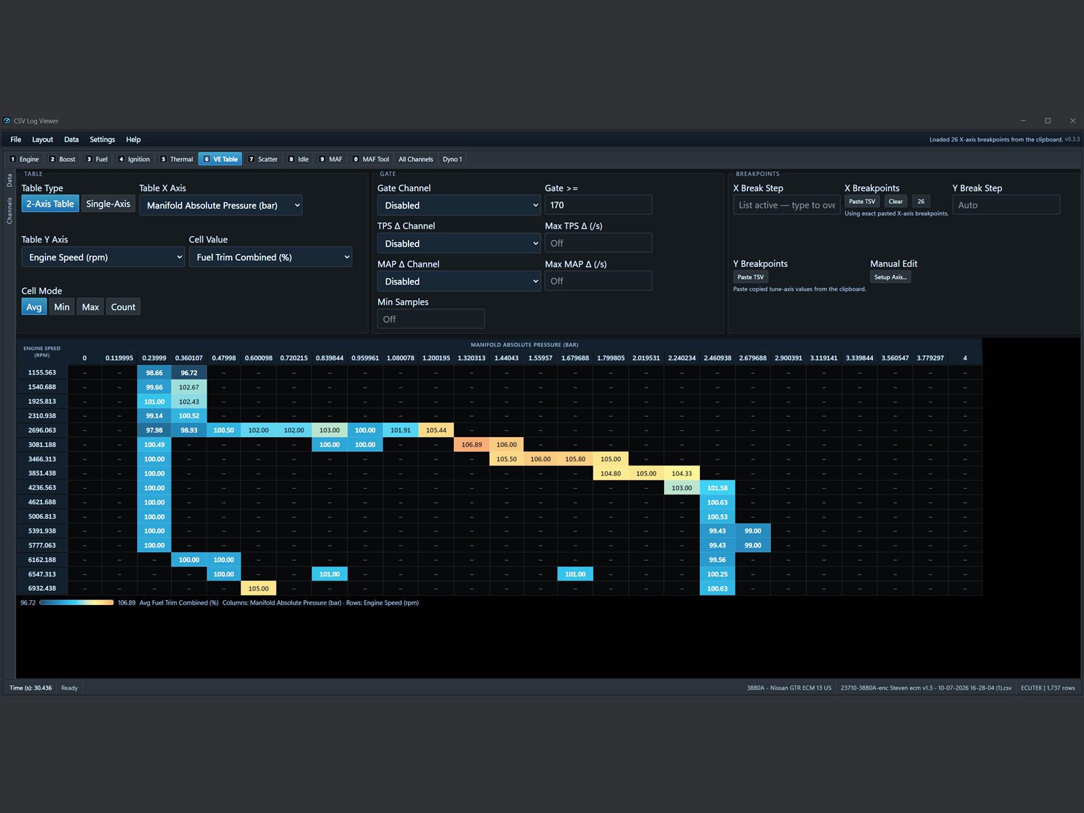Select cell 106.89 in row 3081.188
This screenshot has width=1084, height=813.
click(472, 444)
